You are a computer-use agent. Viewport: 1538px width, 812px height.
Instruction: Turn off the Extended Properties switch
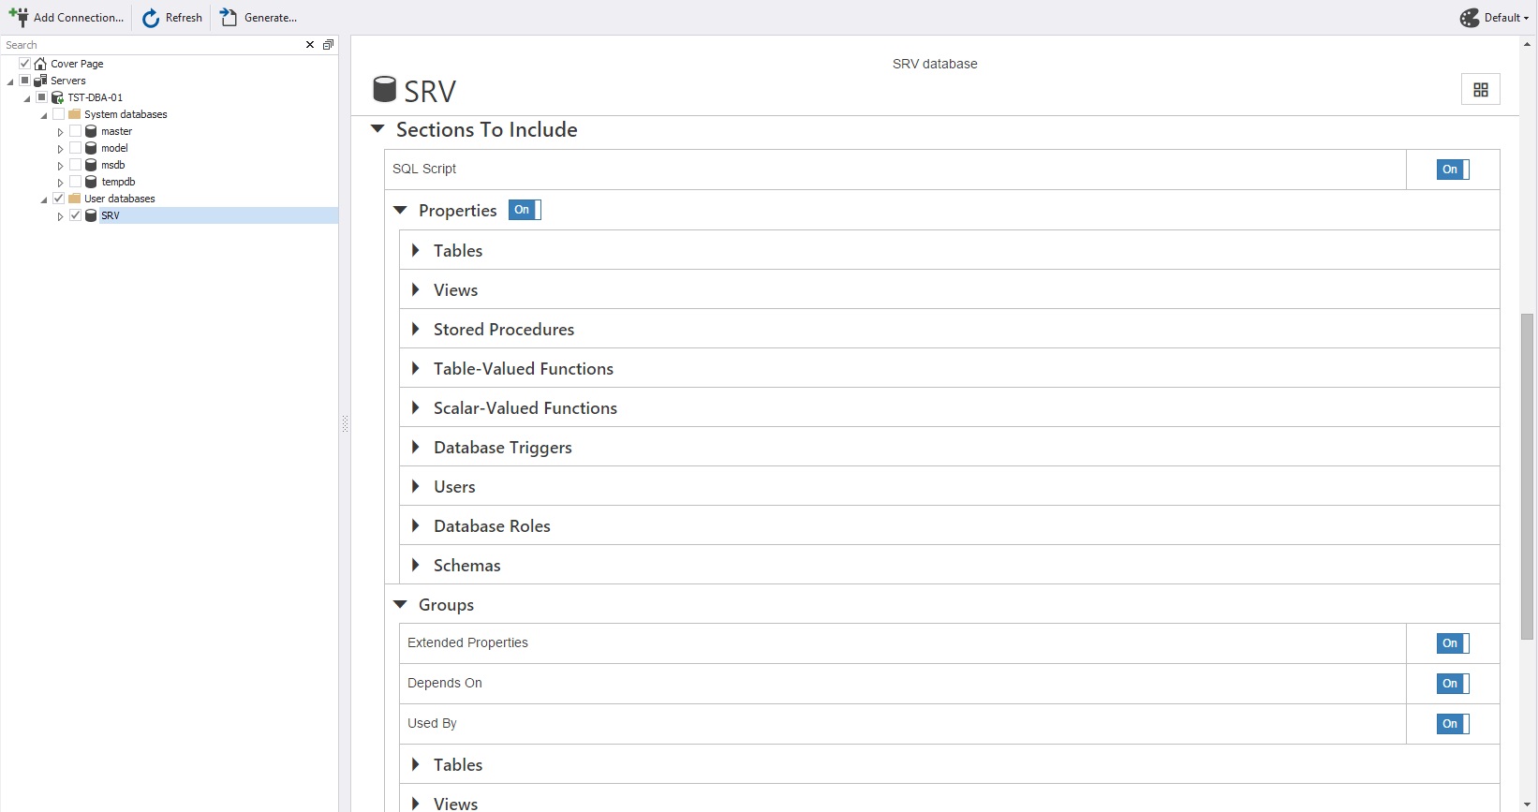1452,643
